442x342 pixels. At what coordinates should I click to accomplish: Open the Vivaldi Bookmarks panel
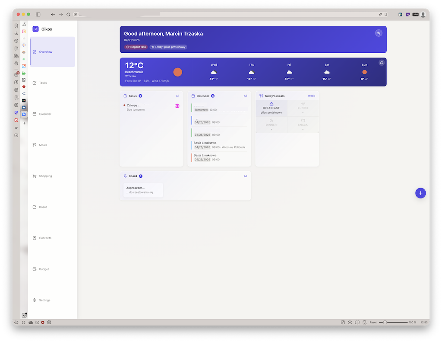click(x=16, y=26)
